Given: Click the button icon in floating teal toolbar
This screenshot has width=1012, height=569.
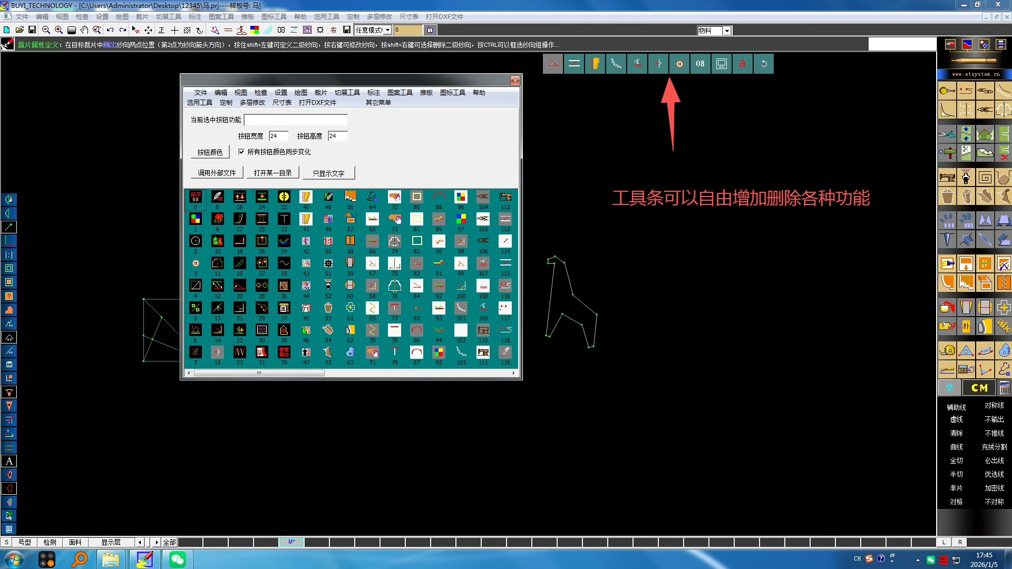Looking at the screenshot, I should 679,64.
